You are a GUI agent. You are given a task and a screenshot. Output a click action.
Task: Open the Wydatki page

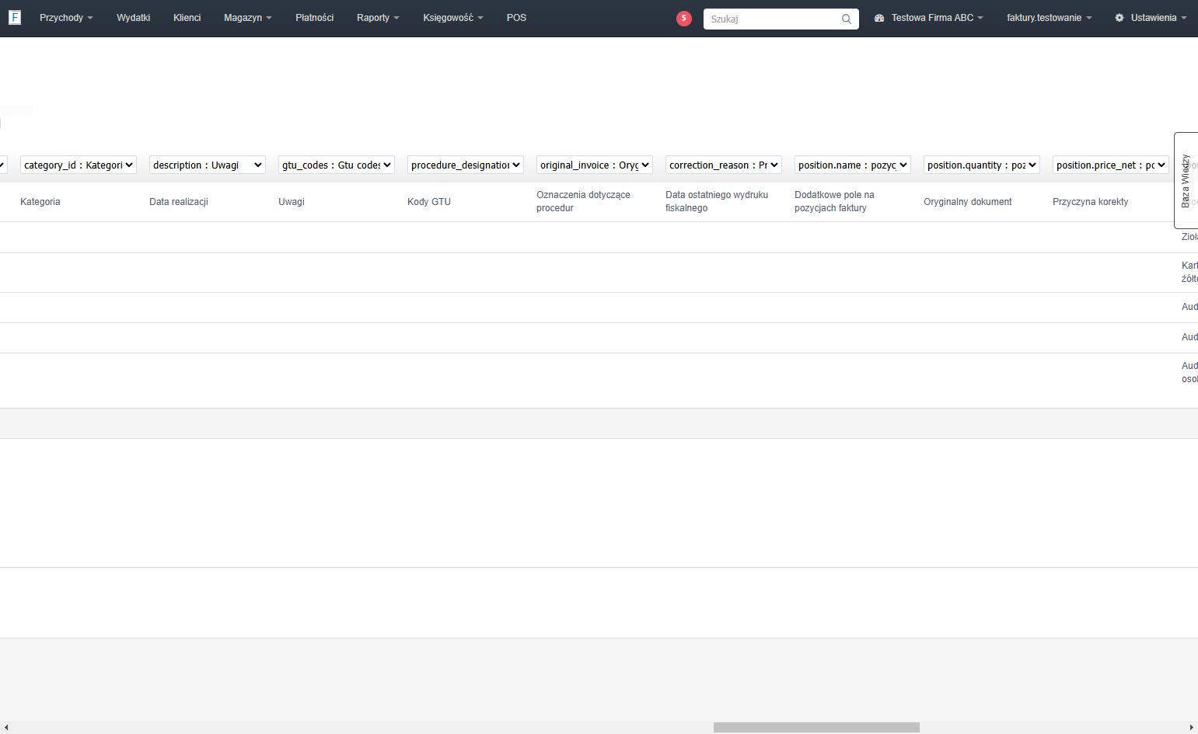(x=133, y=18)
